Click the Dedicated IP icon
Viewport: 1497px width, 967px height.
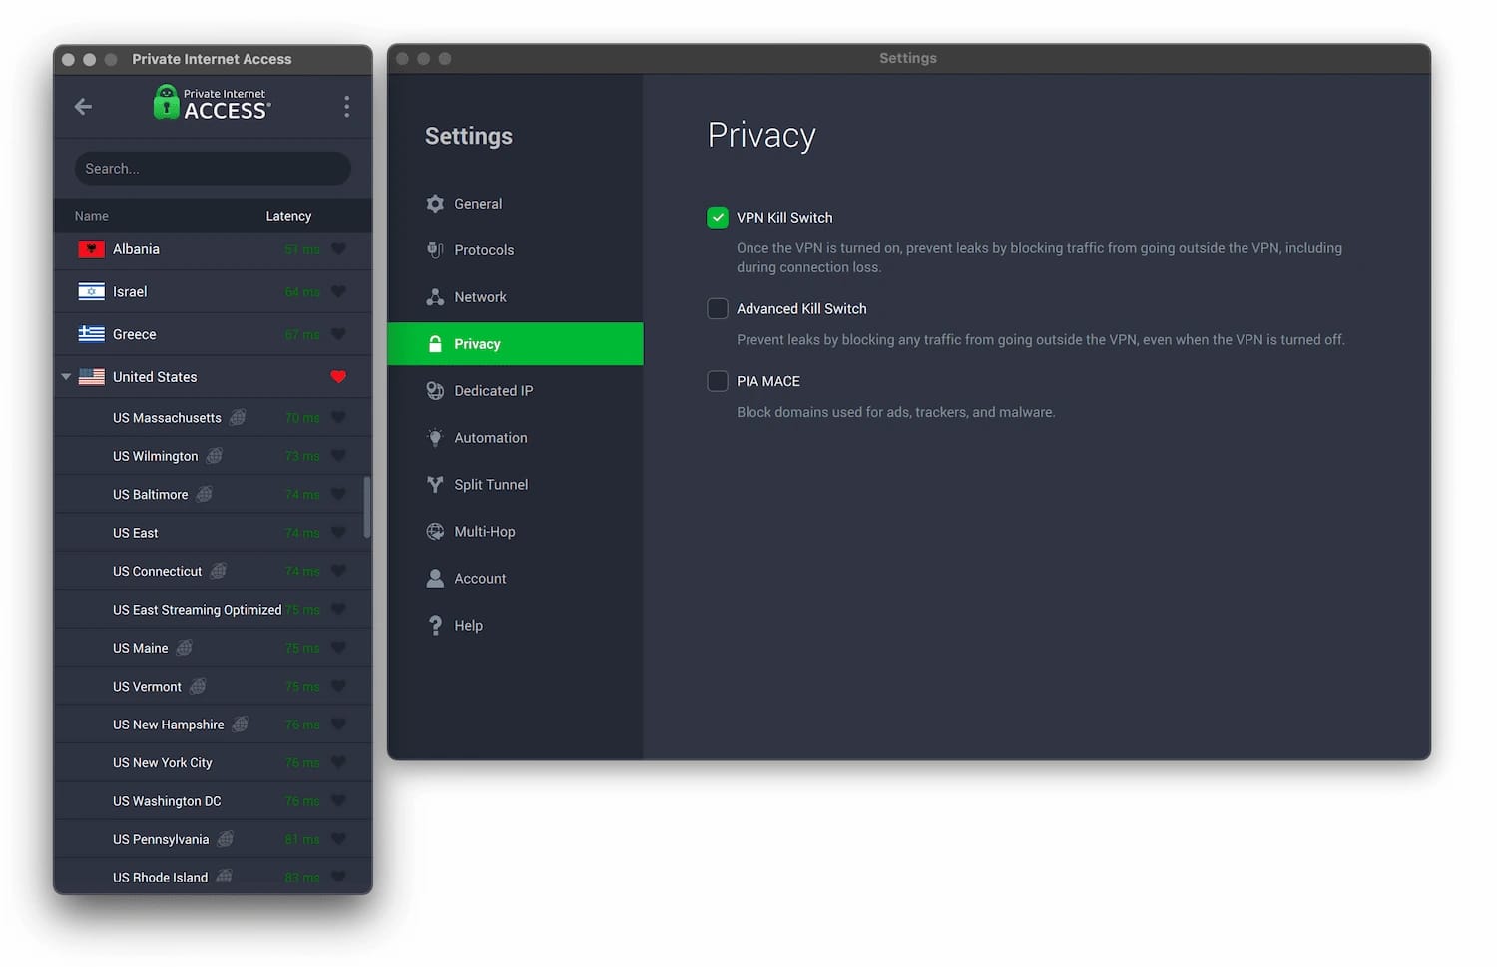coord(435,390)
